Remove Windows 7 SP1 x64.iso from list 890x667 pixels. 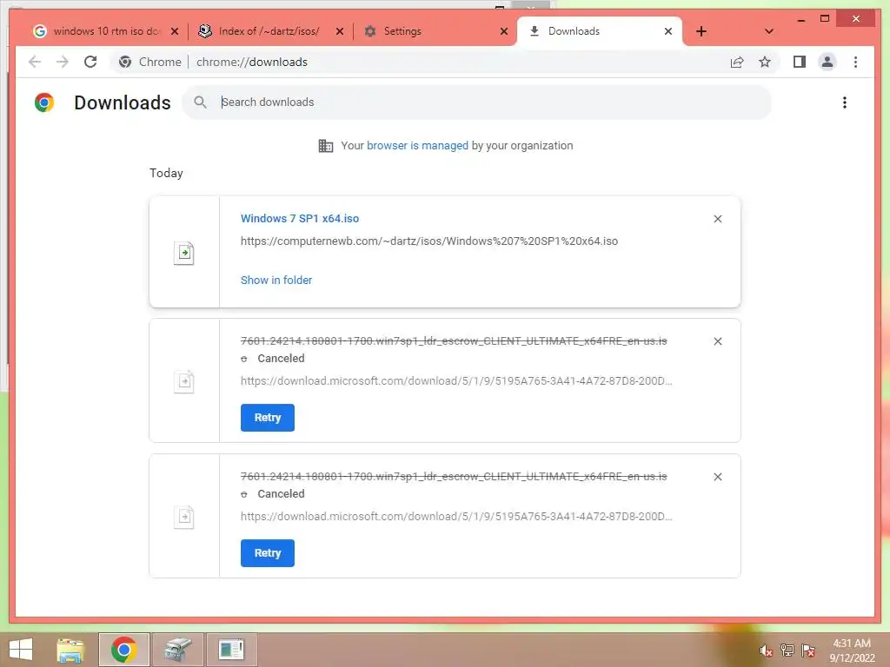[717, 219]
